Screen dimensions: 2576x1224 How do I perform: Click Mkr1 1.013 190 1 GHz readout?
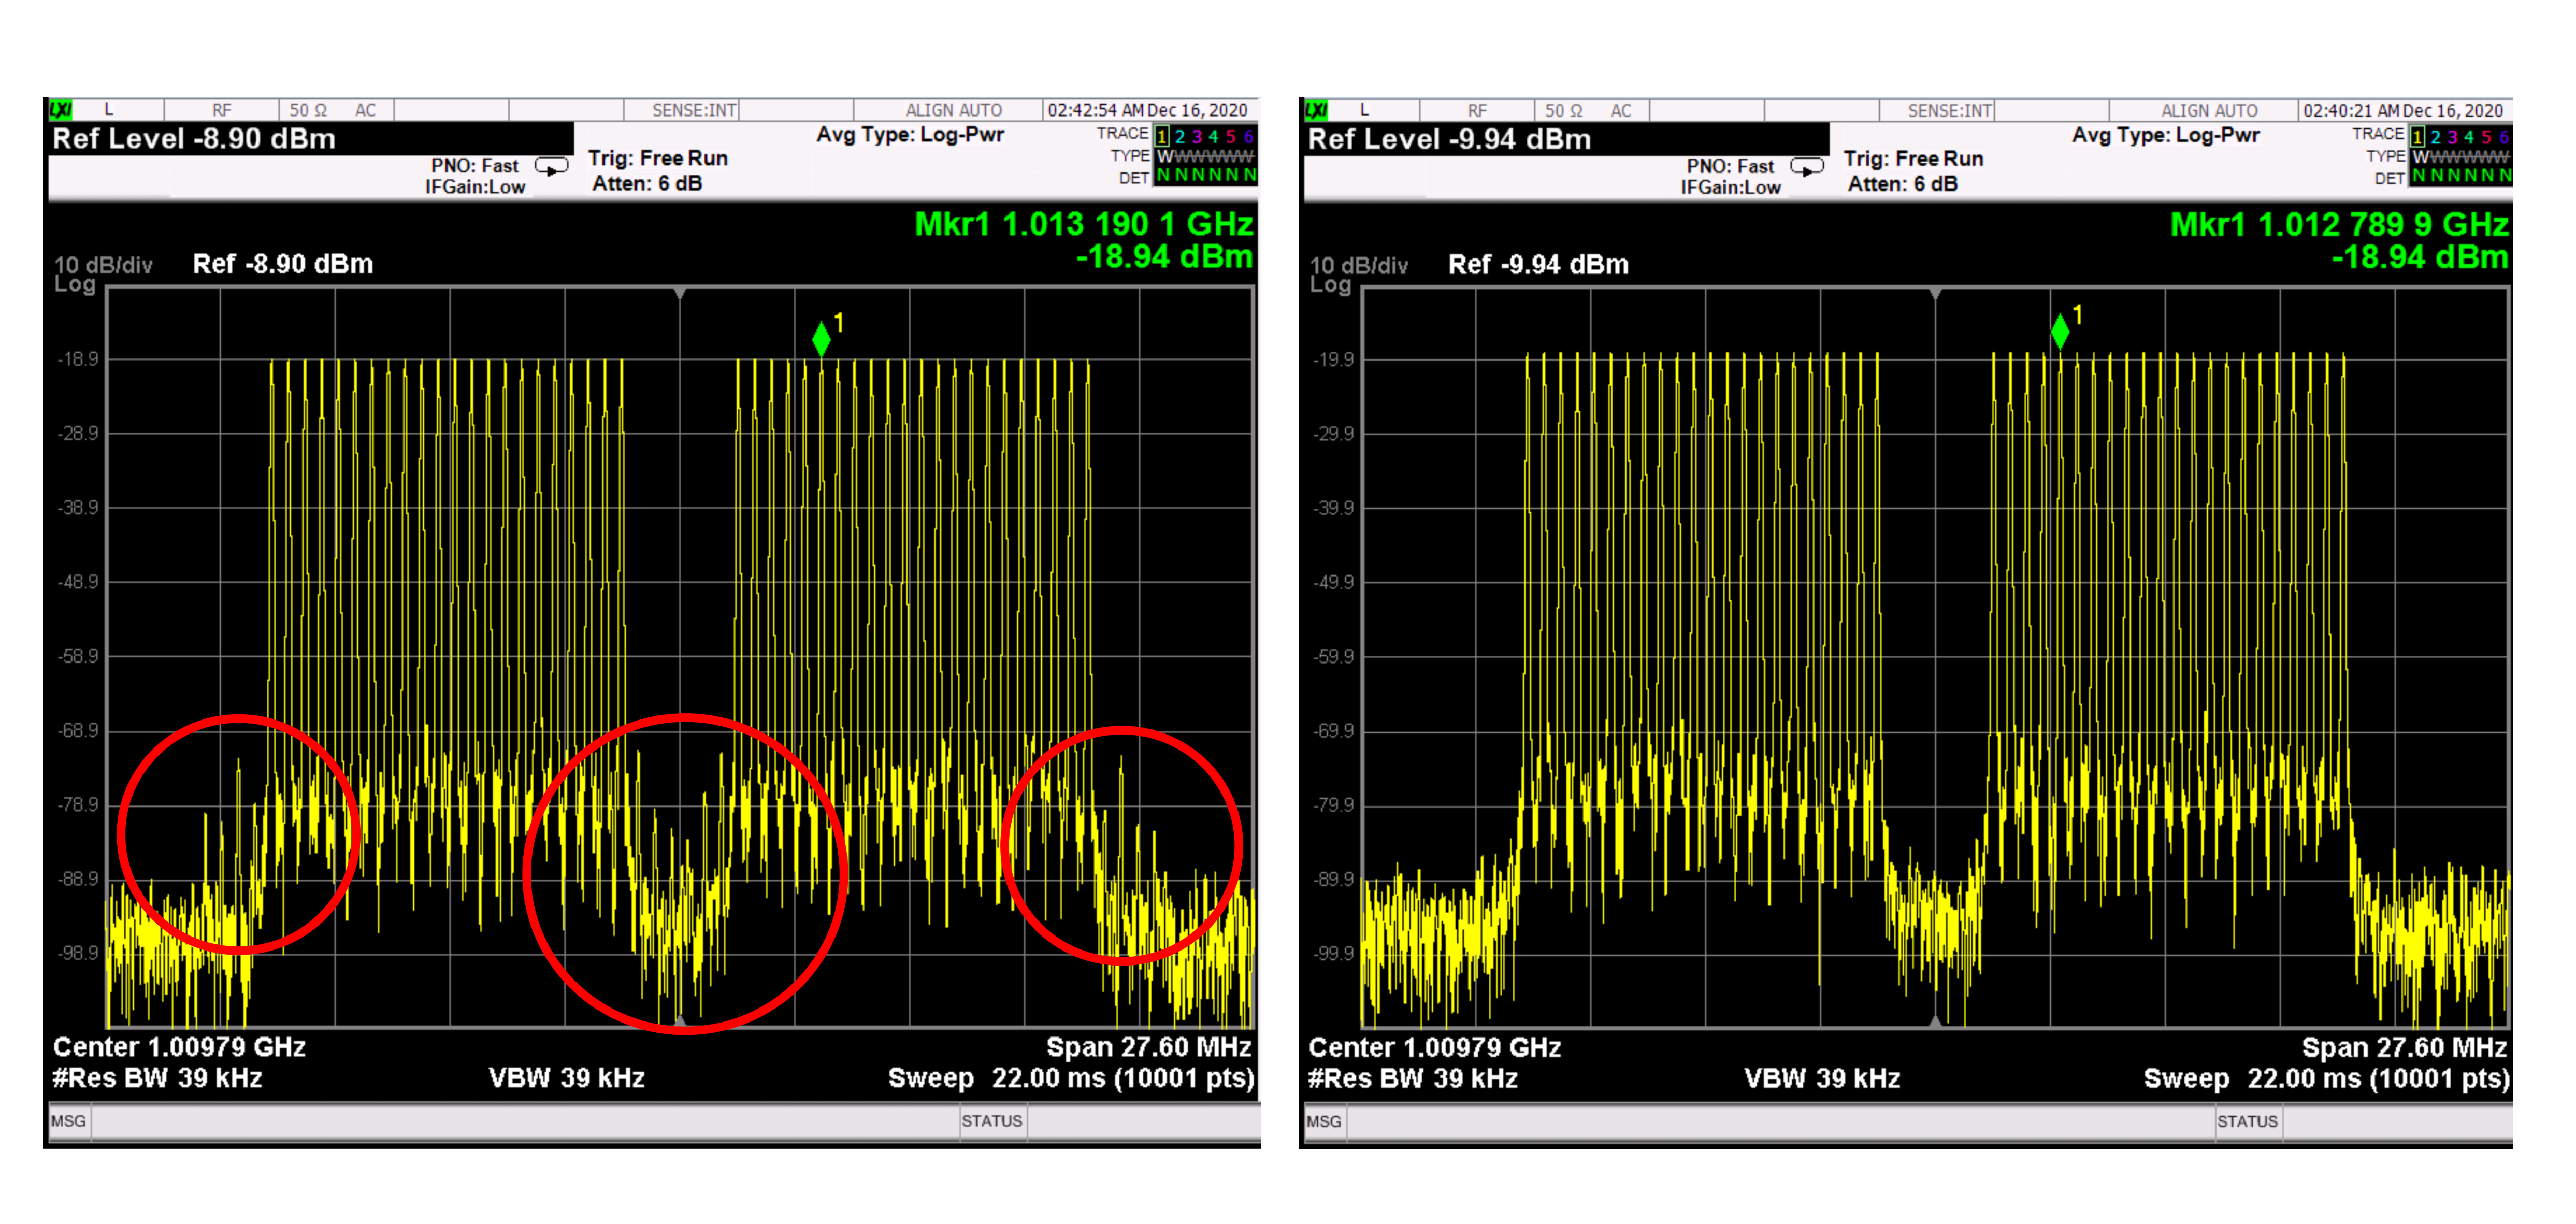coord(1083,224)
